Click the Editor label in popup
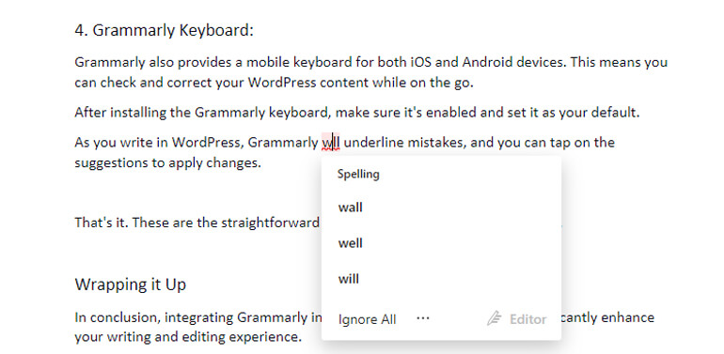Viewport: 724px width, 354px height. point(527,319)
